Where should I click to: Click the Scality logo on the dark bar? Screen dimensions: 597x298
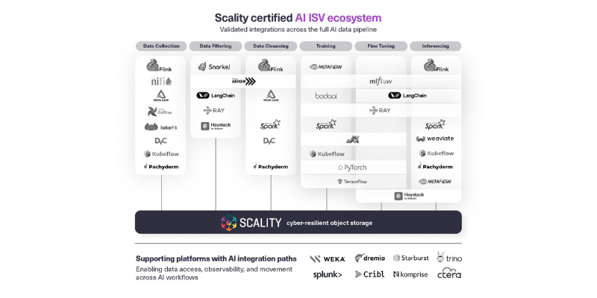251,222
